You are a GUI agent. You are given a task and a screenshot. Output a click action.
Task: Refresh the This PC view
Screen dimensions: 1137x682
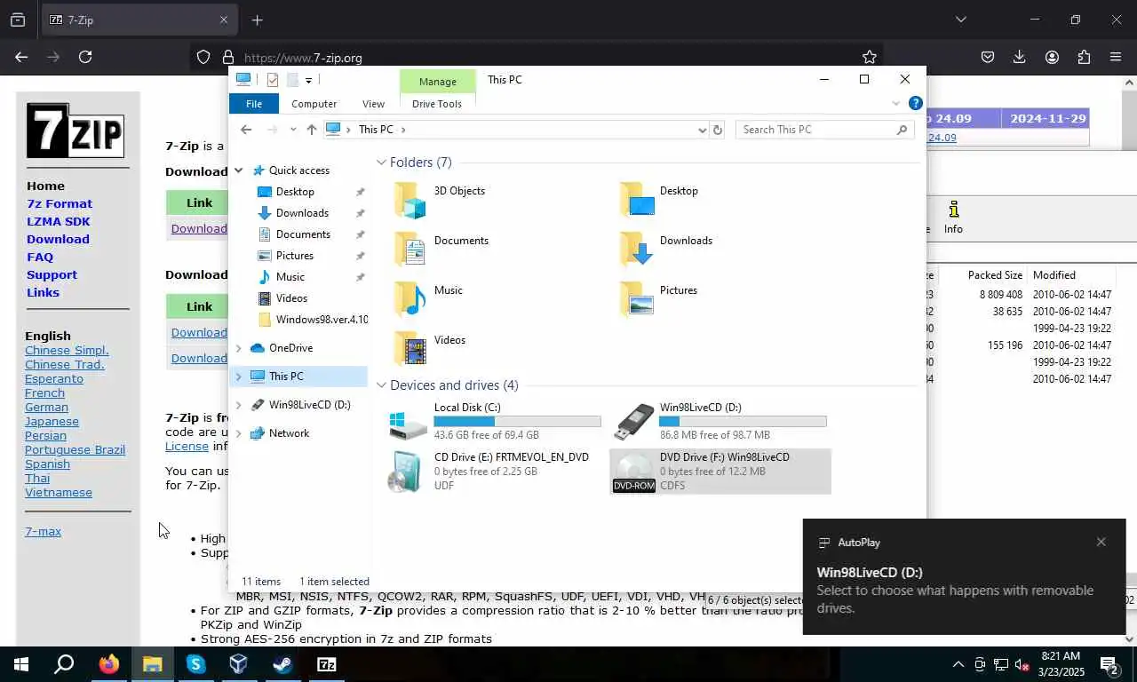(718, 130)
